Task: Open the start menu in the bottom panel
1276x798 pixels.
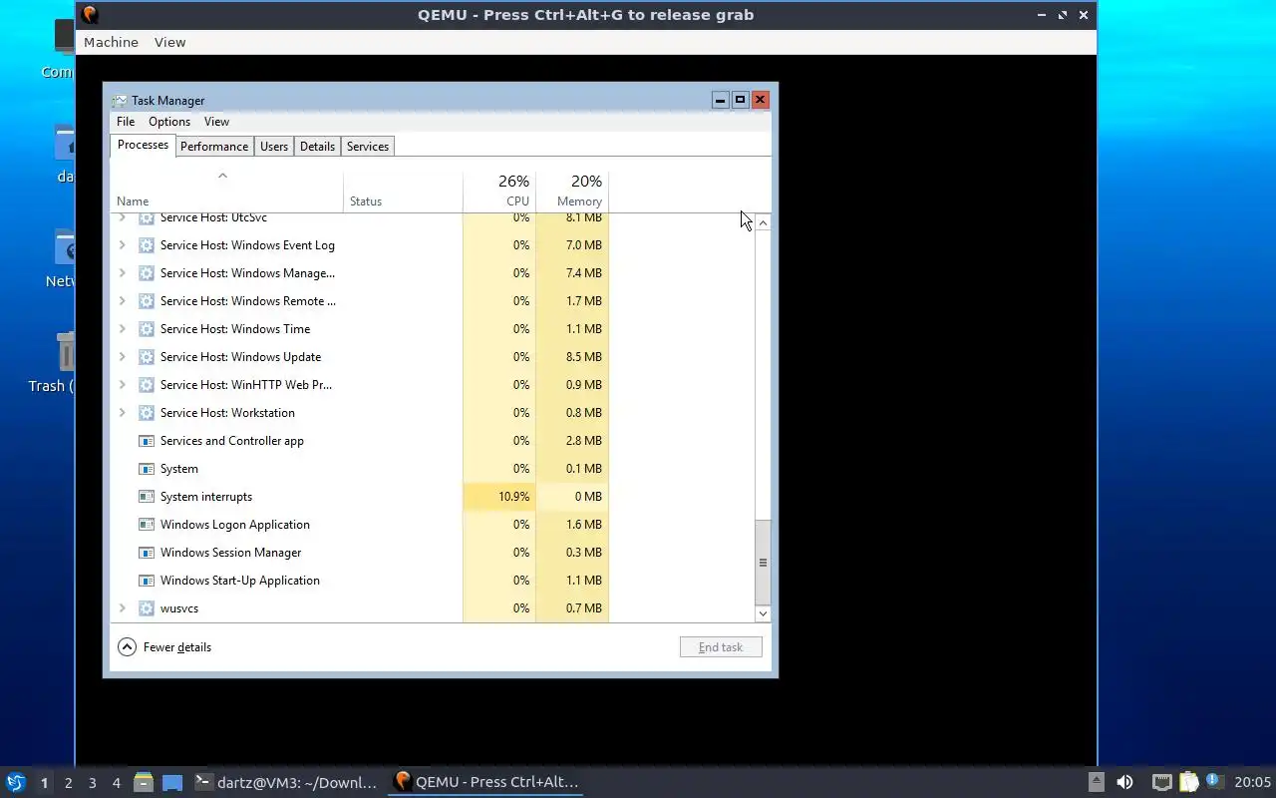Action: (15, 782)
